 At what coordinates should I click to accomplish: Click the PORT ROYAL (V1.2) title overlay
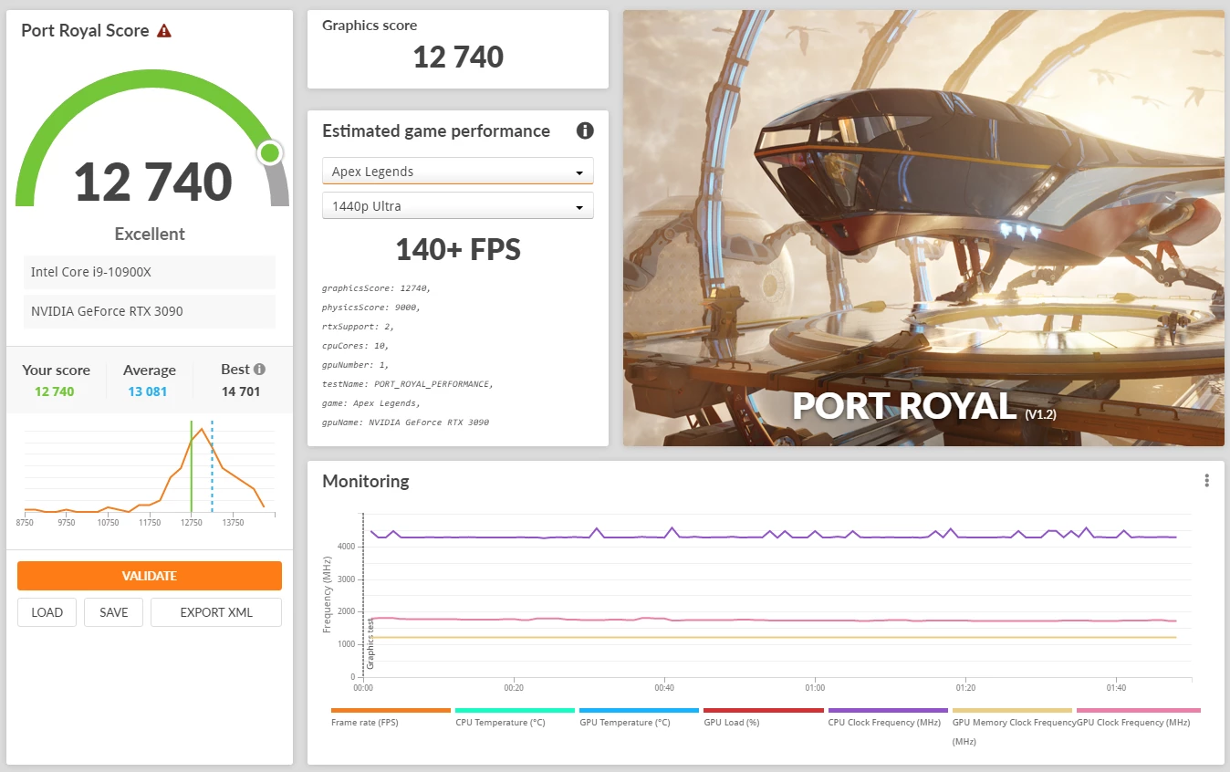(923, 406)
